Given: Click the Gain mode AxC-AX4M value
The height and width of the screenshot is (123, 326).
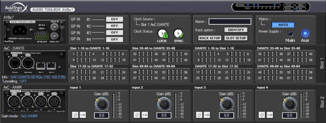Looking at the screenshot, I should (x=29, y=116).
